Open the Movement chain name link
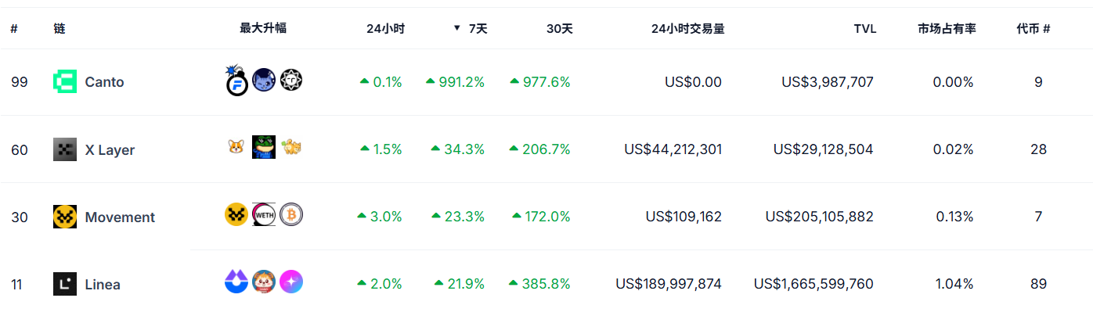This screenshot has width=1093, height=316. (x=120, y=217)
